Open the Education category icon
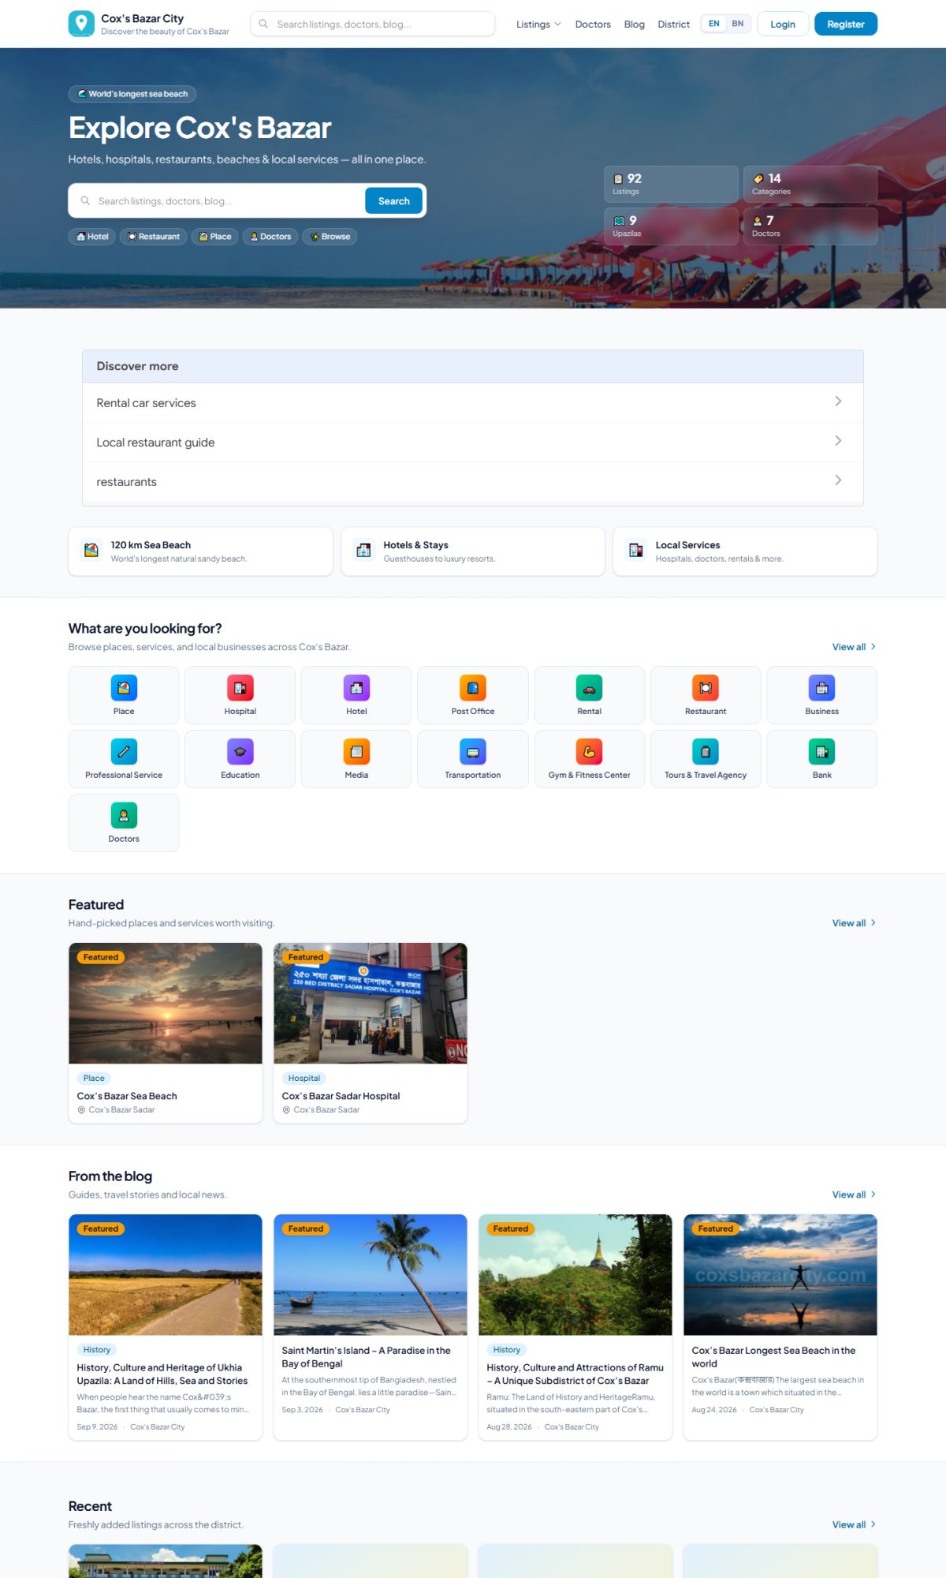This screenshot has height=1578, width=946. [240, 752]
